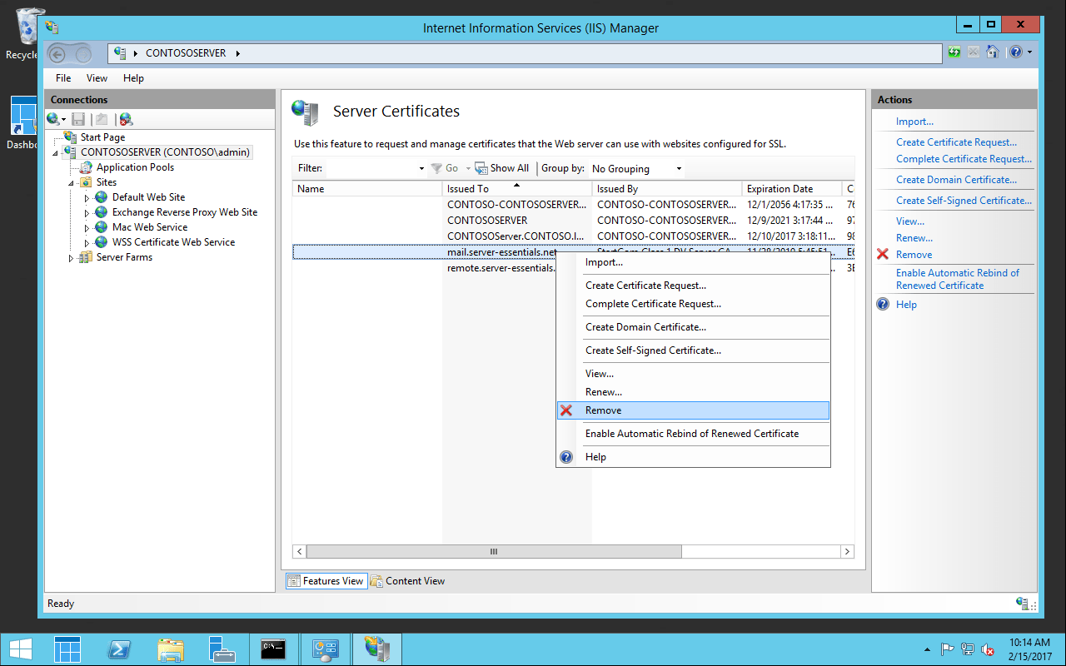Screen dimensions: 1066x666
Task: Click the Stop icon in address toolbar
Action: [974, 52]
